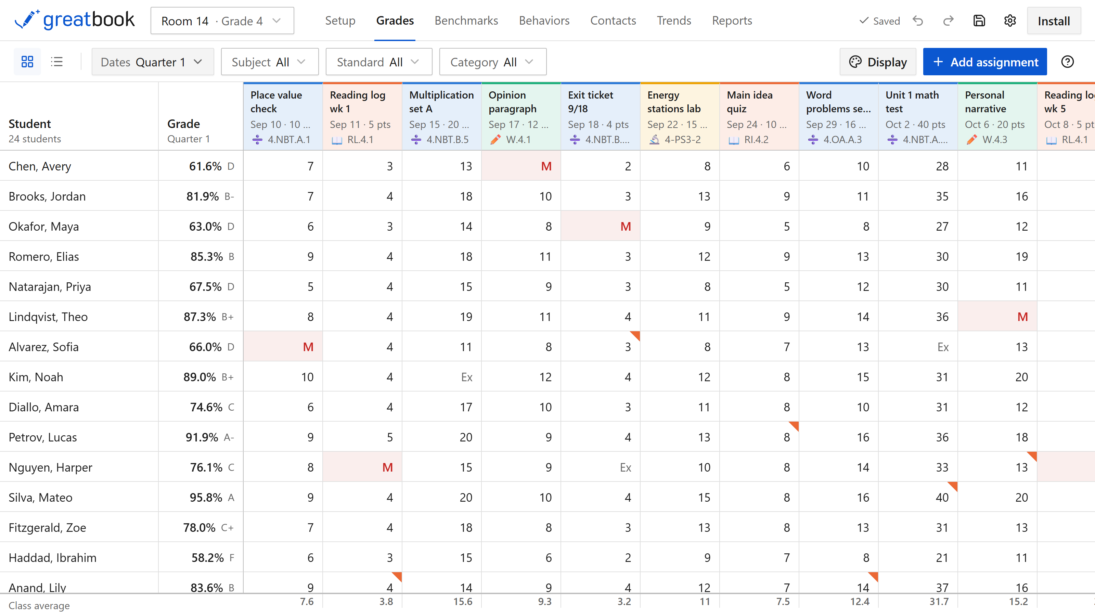The image size is (1095, 616).
Task: Click the save disk icon
Action: (x=979, y=21)
